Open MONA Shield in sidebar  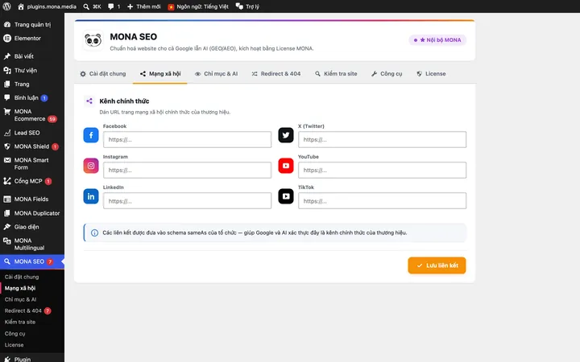tap(32, 146)
